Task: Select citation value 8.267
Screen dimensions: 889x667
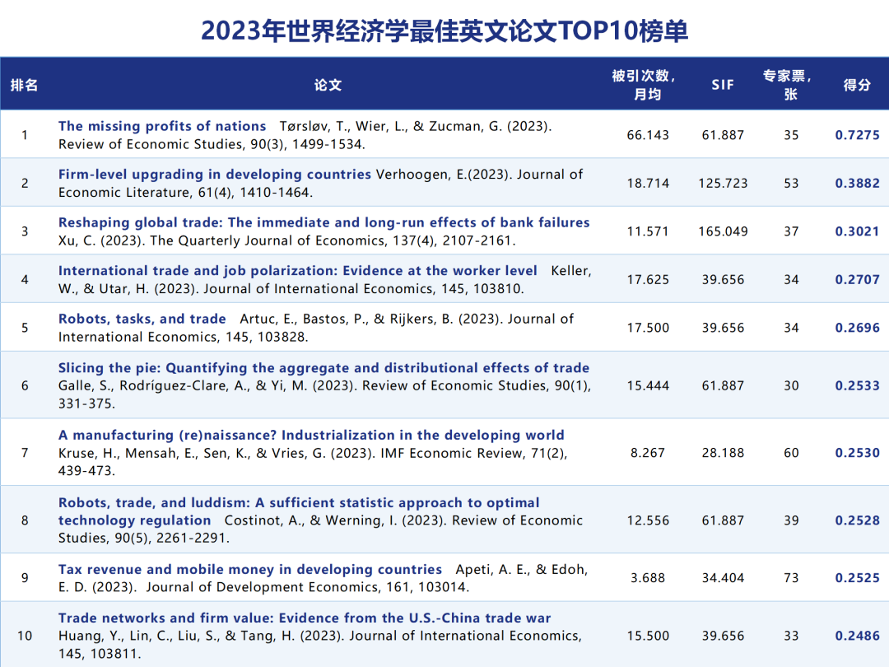Action: tap(648, 453)
